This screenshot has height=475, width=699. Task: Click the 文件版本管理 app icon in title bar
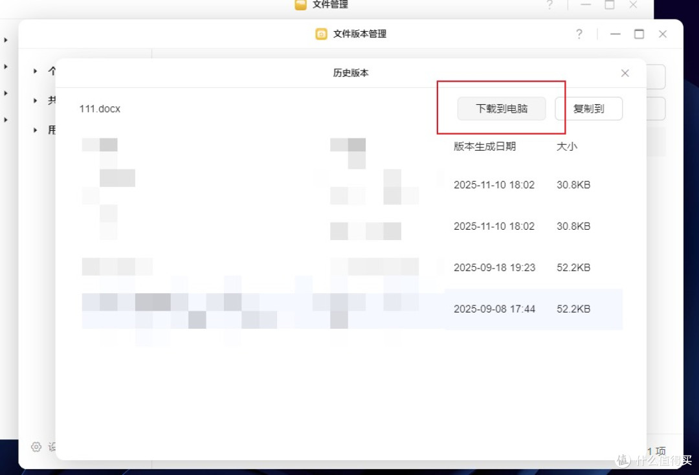click(x=321, y=34)
